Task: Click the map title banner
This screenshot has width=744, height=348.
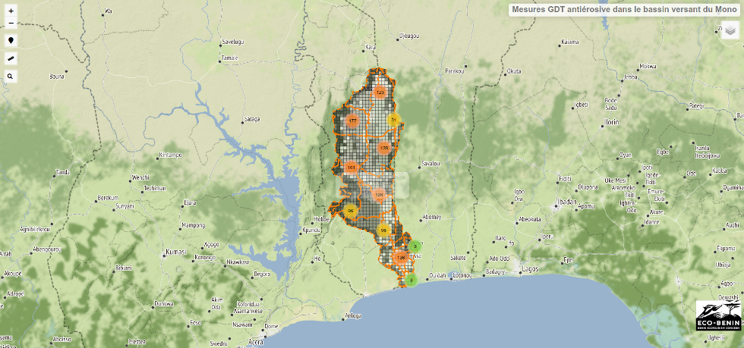Action: 623,10
